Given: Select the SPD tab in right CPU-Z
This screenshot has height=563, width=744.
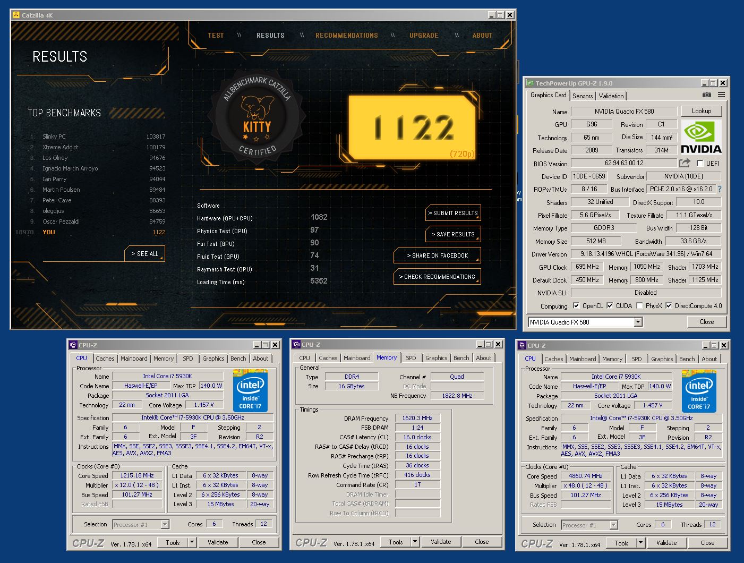Looking at the screenshot, I should tap(637, 359).
